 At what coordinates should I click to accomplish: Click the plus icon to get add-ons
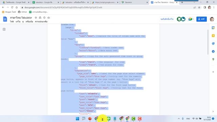(x=213, y=72)
